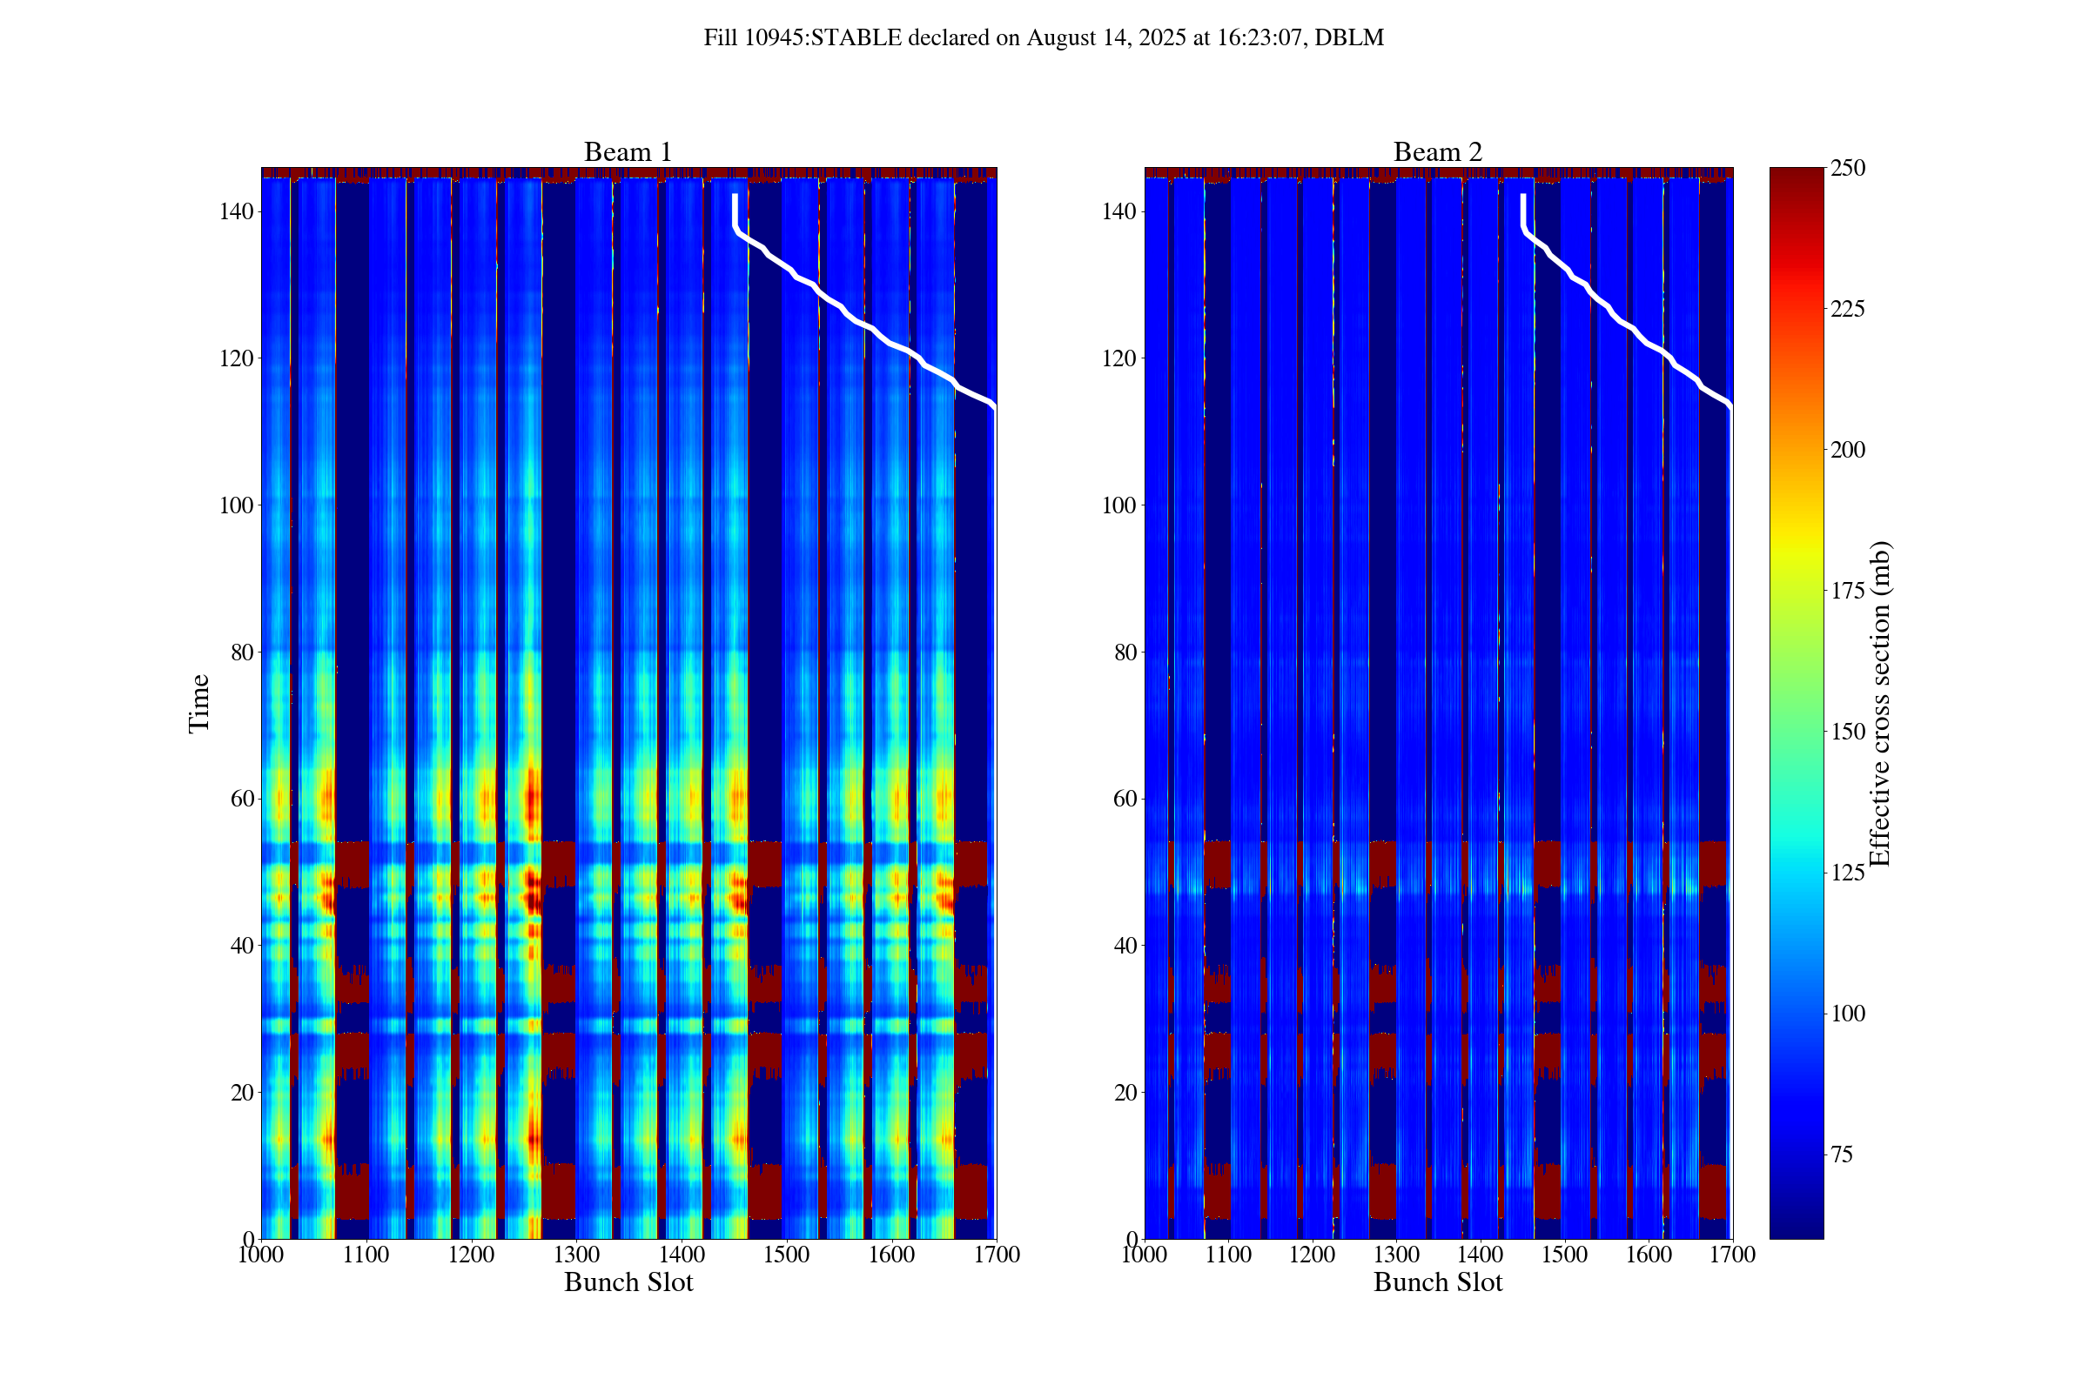Click the 140 y-tick of Beam 1
This screenshot has width=2089, height=1392.
[x=236, y=211]
